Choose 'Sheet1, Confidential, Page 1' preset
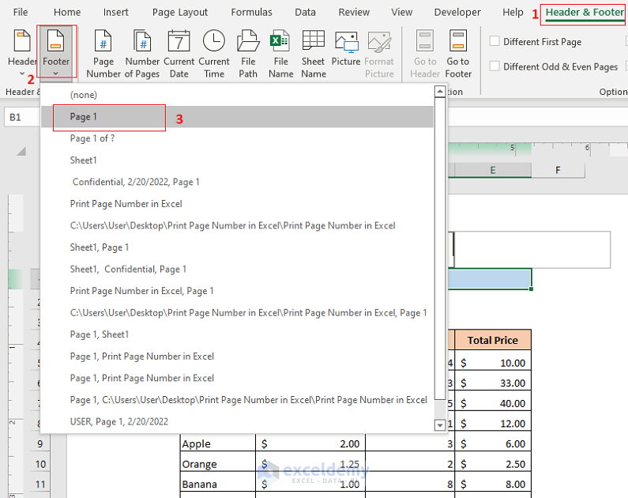The image size is (628, 498). coord(128,269)
